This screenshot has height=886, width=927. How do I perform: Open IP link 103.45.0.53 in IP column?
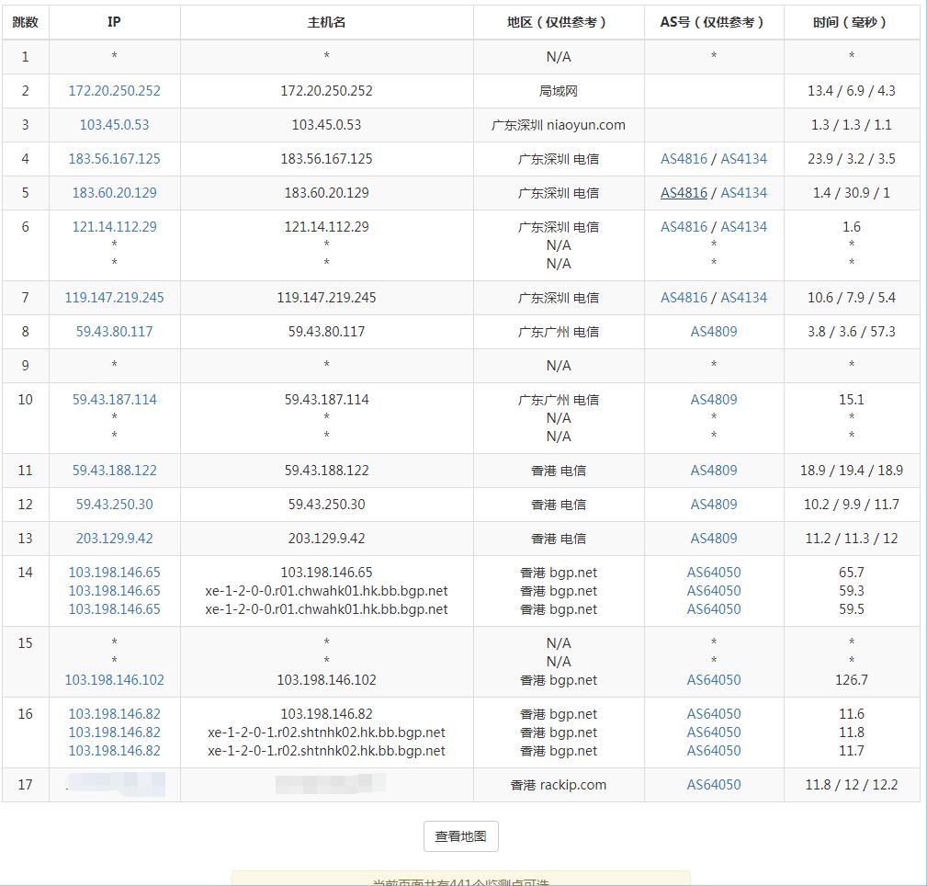point(114,125)
